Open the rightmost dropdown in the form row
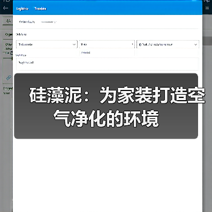 point(168,44)
